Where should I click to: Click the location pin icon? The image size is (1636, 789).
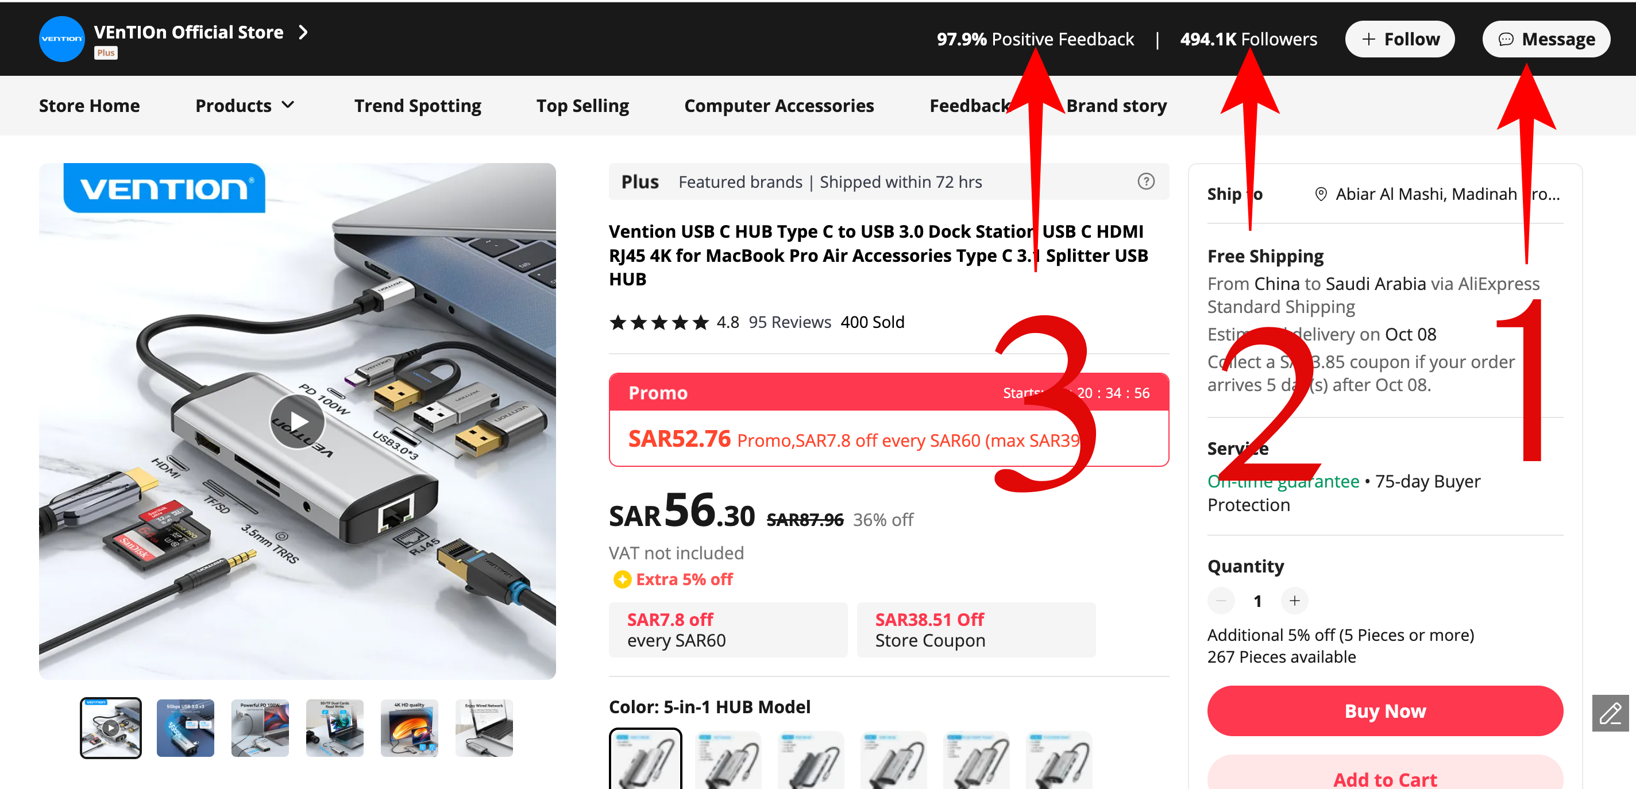tap(1321, 194)
